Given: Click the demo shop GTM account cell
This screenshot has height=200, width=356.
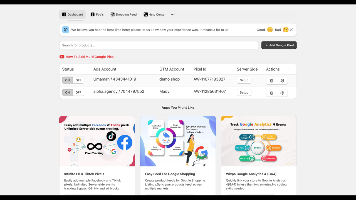Looking at the screenshot, I should click(x=170, y=79).
